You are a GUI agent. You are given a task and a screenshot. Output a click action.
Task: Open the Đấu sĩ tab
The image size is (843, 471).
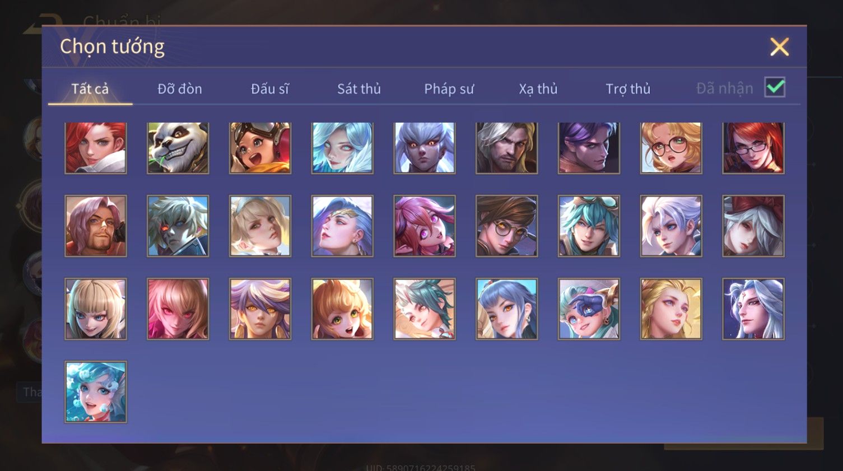coord(270,88)
